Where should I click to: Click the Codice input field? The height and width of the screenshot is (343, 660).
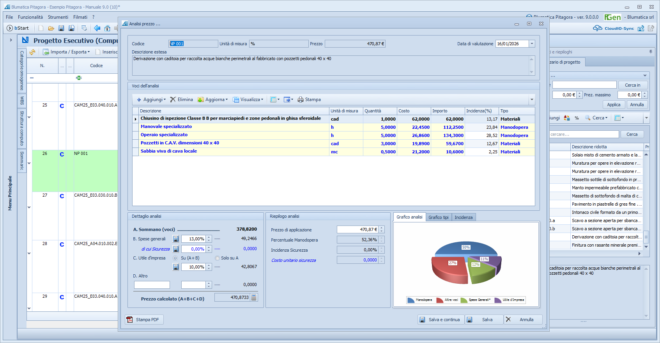pos(193,44)
